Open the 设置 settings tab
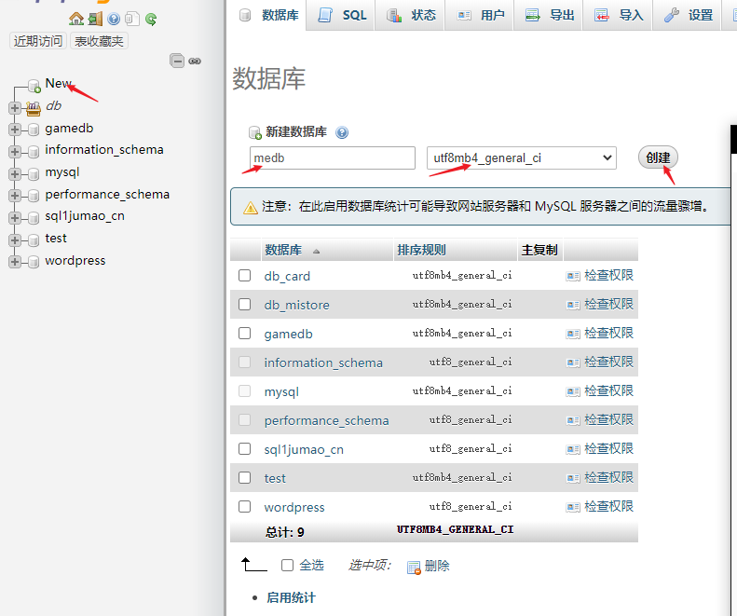Screen dimensions: 737x616 [x=688, y=15]
